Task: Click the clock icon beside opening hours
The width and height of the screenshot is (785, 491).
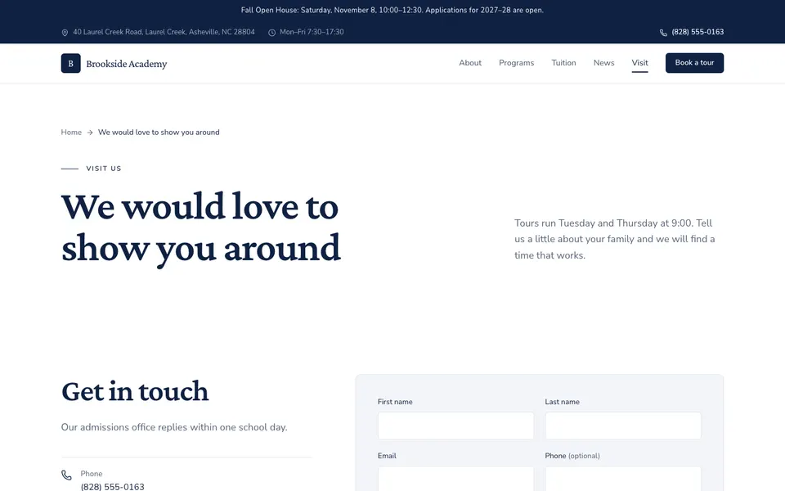Action: point(271,33)
